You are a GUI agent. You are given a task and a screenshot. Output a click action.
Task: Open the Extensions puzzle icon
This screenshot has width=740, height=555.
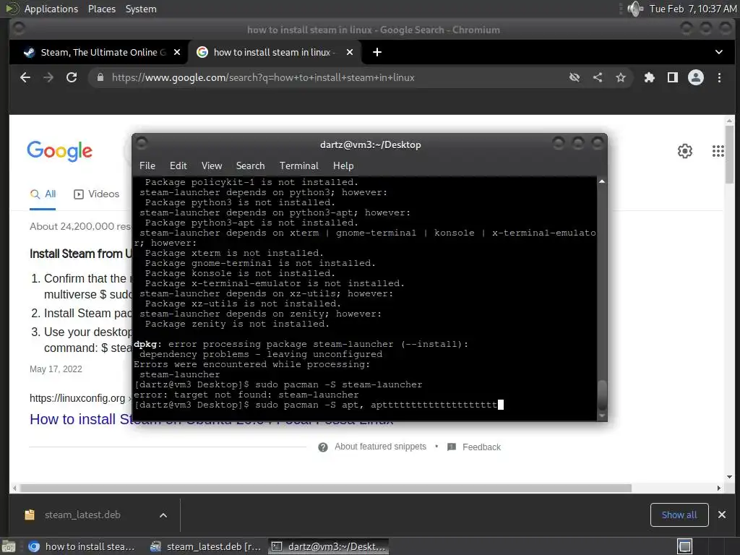650,77
